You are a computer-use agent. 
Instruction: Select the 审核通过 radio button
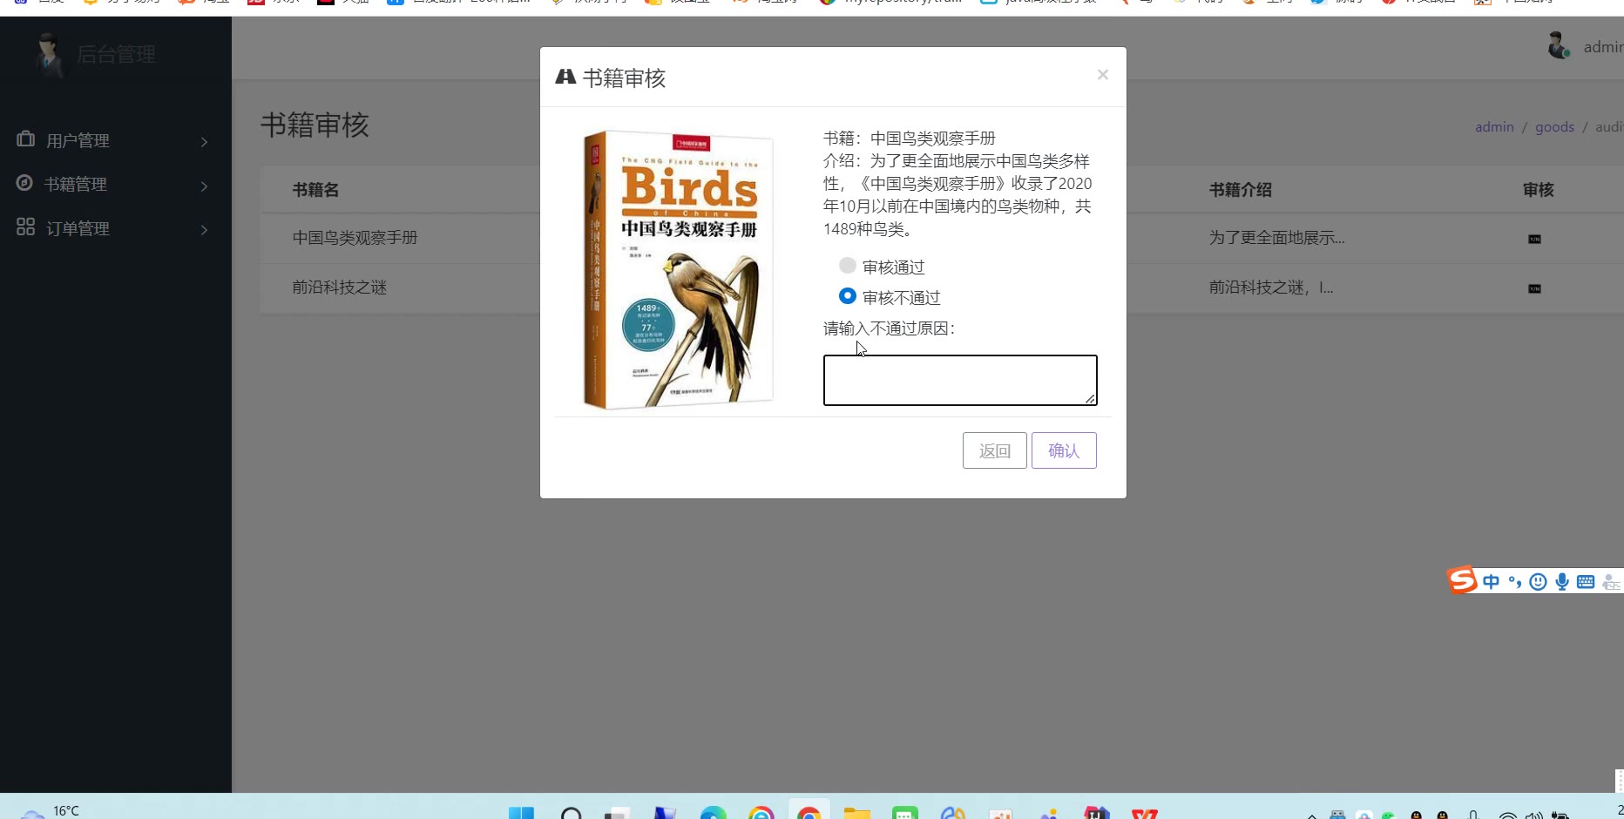click(847, 265)
